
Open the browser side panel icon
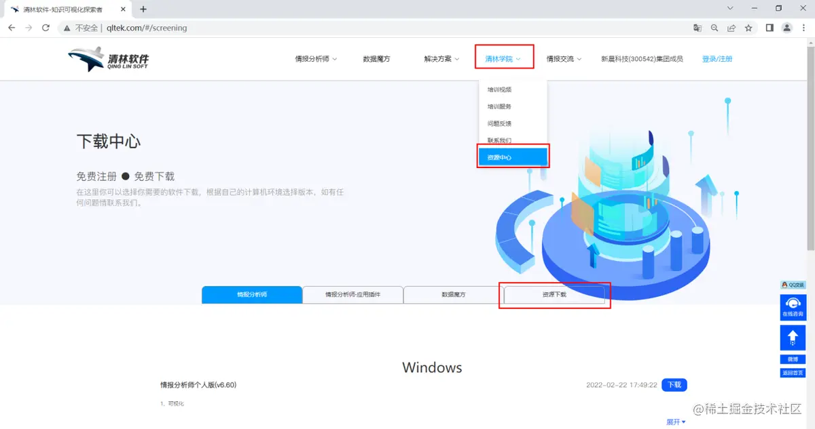(769, 28)
